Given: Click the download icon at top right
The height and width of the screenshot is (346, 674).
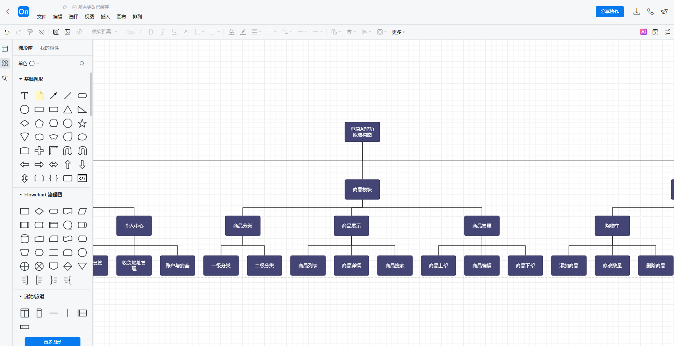Looking at the screenshot, I should [x=636, y=12].
